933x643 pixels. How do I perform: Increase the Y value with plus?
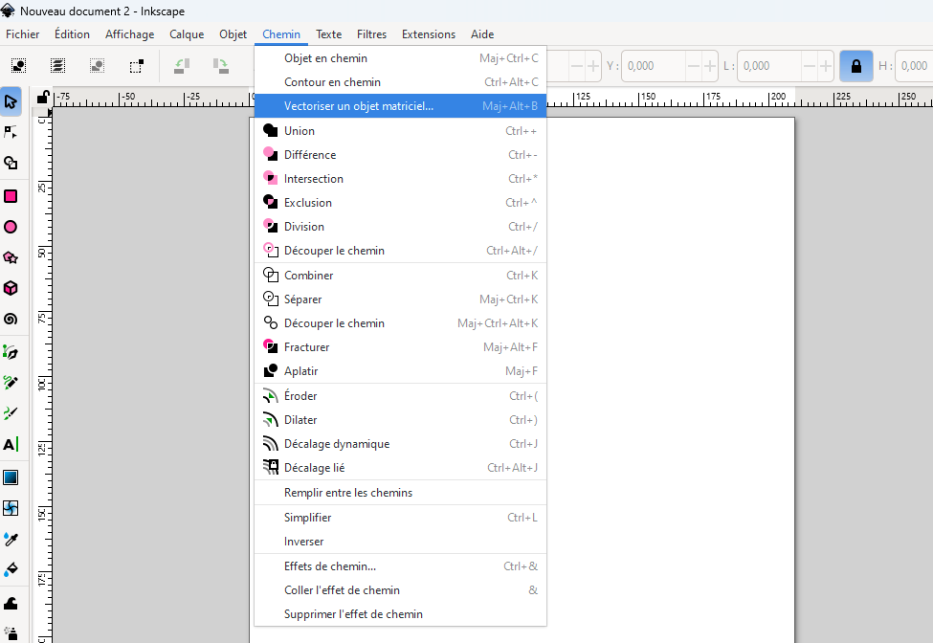tap(710, 66)
